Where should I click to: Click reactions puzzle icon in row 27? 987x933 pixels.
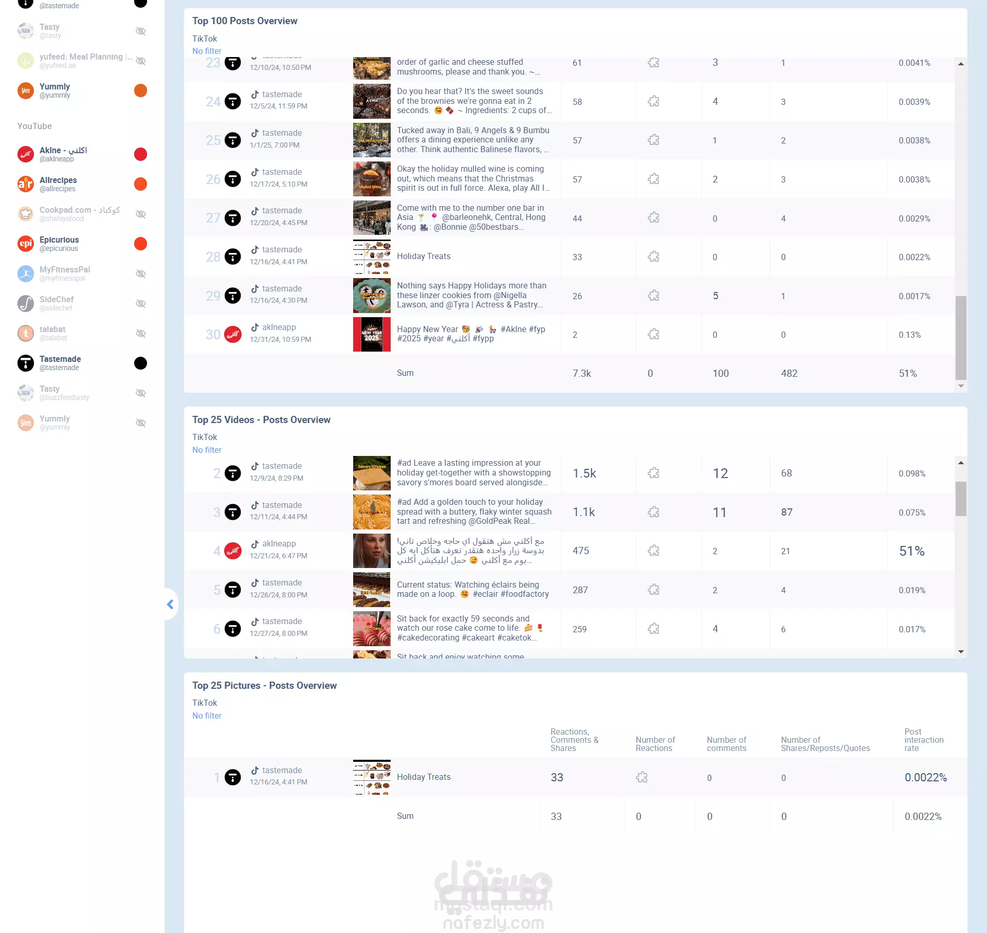tap(653, 217)
